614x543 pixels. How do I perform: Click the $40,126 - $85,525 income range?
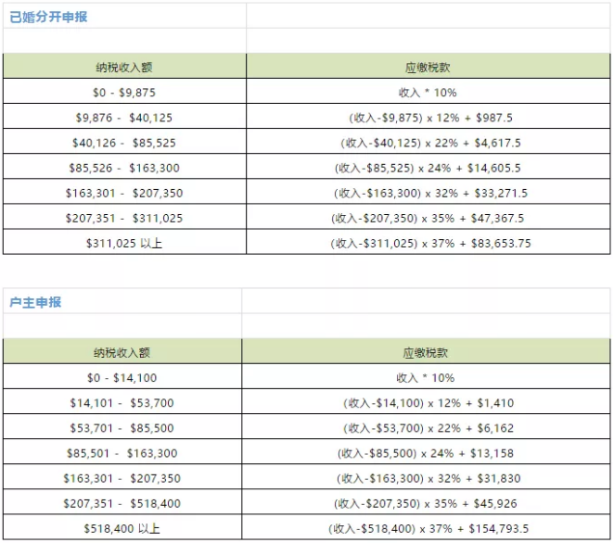click(x=123, y=143)
